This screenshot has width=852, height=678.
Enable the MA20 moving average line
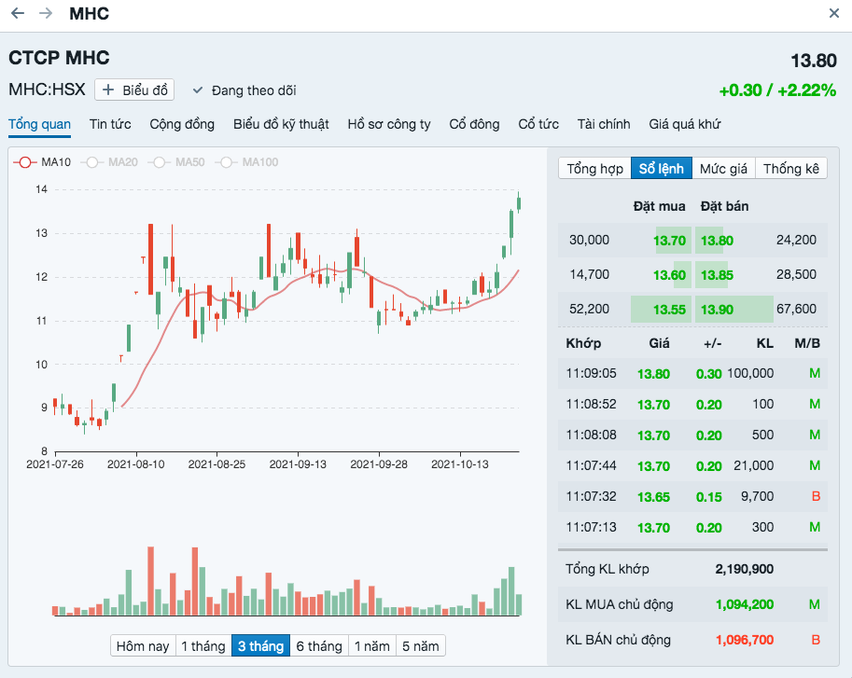pyautogui.click(x=109, y=162)
